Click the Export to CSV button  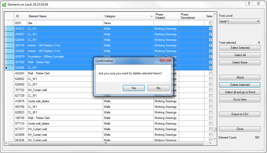[x=240, y=114]
